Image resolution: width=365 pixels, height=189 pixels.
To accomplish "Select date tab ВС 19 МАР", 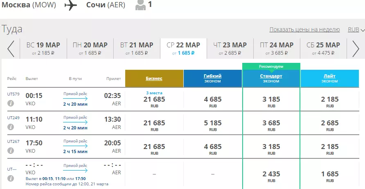I will [x=43, y=49].
